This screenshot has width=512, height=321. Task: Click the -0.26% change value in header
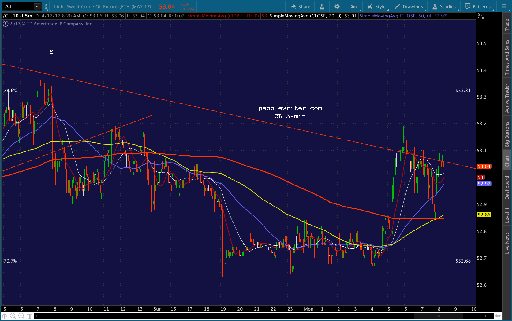[x=187, y=9]
